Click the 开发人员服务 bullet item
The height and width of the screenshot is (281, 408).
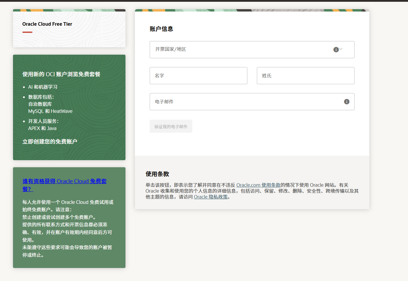click(43, 121)
